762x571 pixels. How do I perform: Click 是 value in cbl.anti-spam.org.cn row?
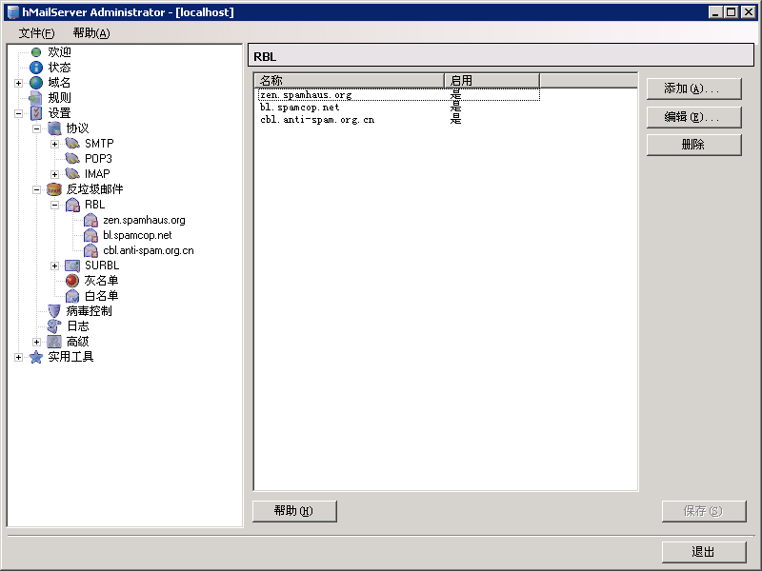click(x=455, y=120)
